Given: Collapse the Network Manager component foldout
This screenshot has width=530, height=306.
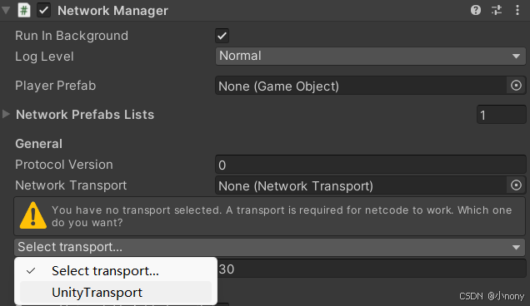Looking at the screenshot, I should (6, 10).
